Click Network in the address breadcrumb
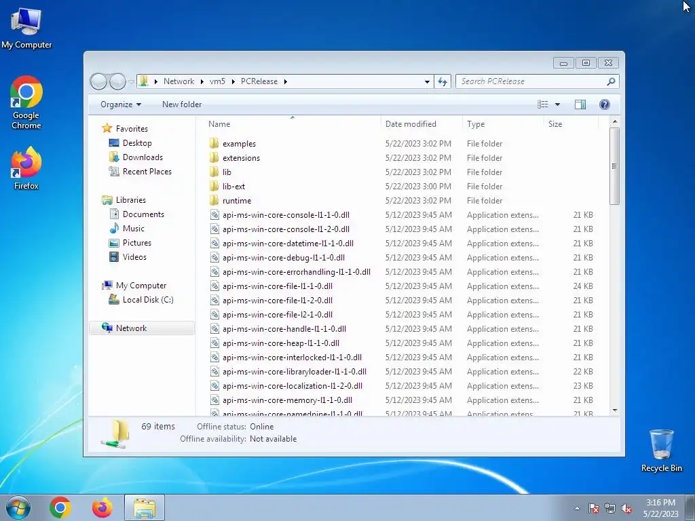This screenshot has width=695, height=521. click(179, 81)
